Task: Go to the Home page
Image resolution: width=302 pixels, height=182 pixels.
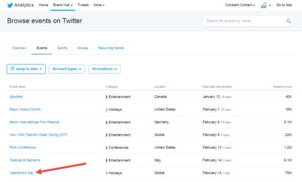Action: pyautogui.click(x=43, y=5)
